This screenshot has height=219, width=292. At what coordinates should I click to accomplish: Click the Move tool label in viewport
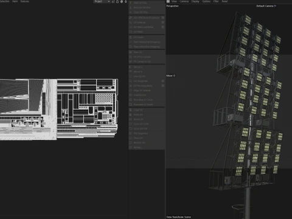click(171, 75)
